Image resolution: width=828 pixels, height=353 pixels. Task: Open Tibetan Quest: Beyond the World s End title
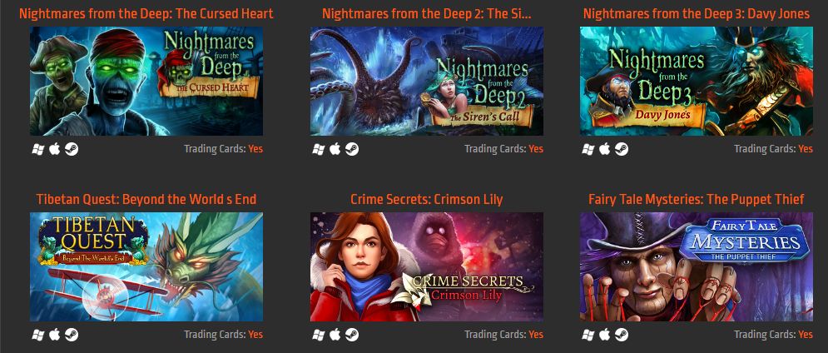(146, 199)
